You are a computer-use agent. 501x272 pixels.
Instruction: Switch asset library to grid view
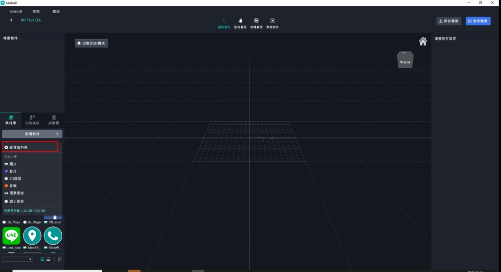click(x=43, y=259)
